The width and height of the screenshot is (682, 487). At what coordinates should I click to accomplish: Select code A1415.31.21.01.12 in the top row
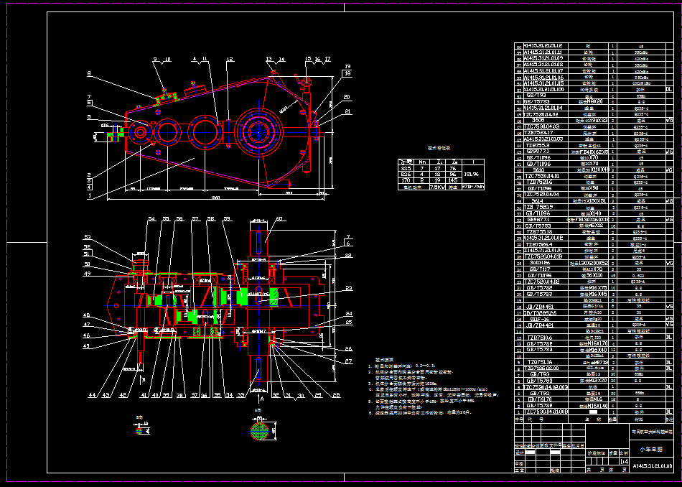(543, 45)
